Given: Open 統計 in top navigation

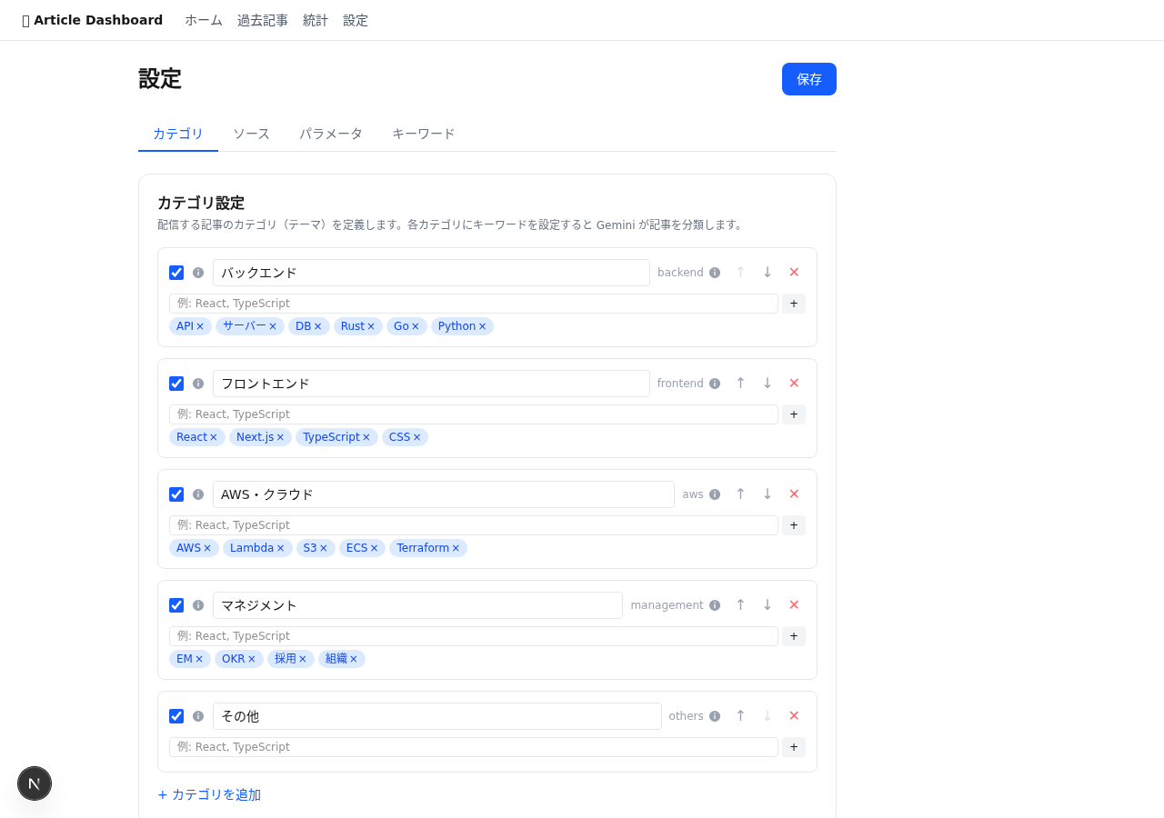Looking at the screenshot, I should [x=316, y=20].
